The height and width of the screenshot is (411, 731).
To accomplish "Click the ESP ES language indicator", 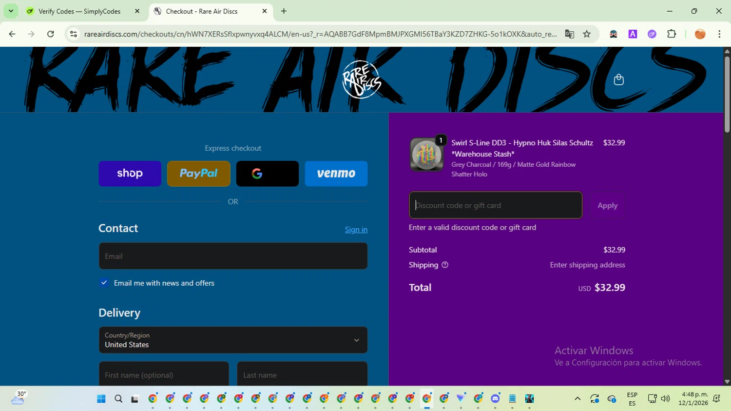I will click(x=632, y=399).
